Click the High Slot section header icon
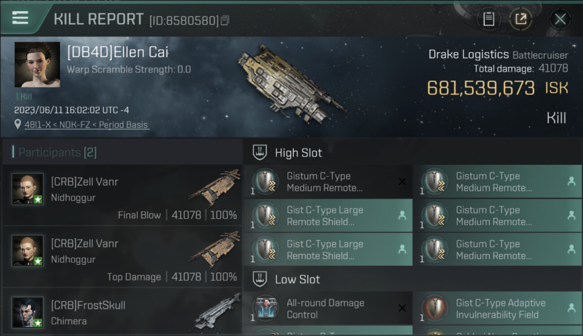This screenshot has height=336, width=583. click(x=260, y=152)
